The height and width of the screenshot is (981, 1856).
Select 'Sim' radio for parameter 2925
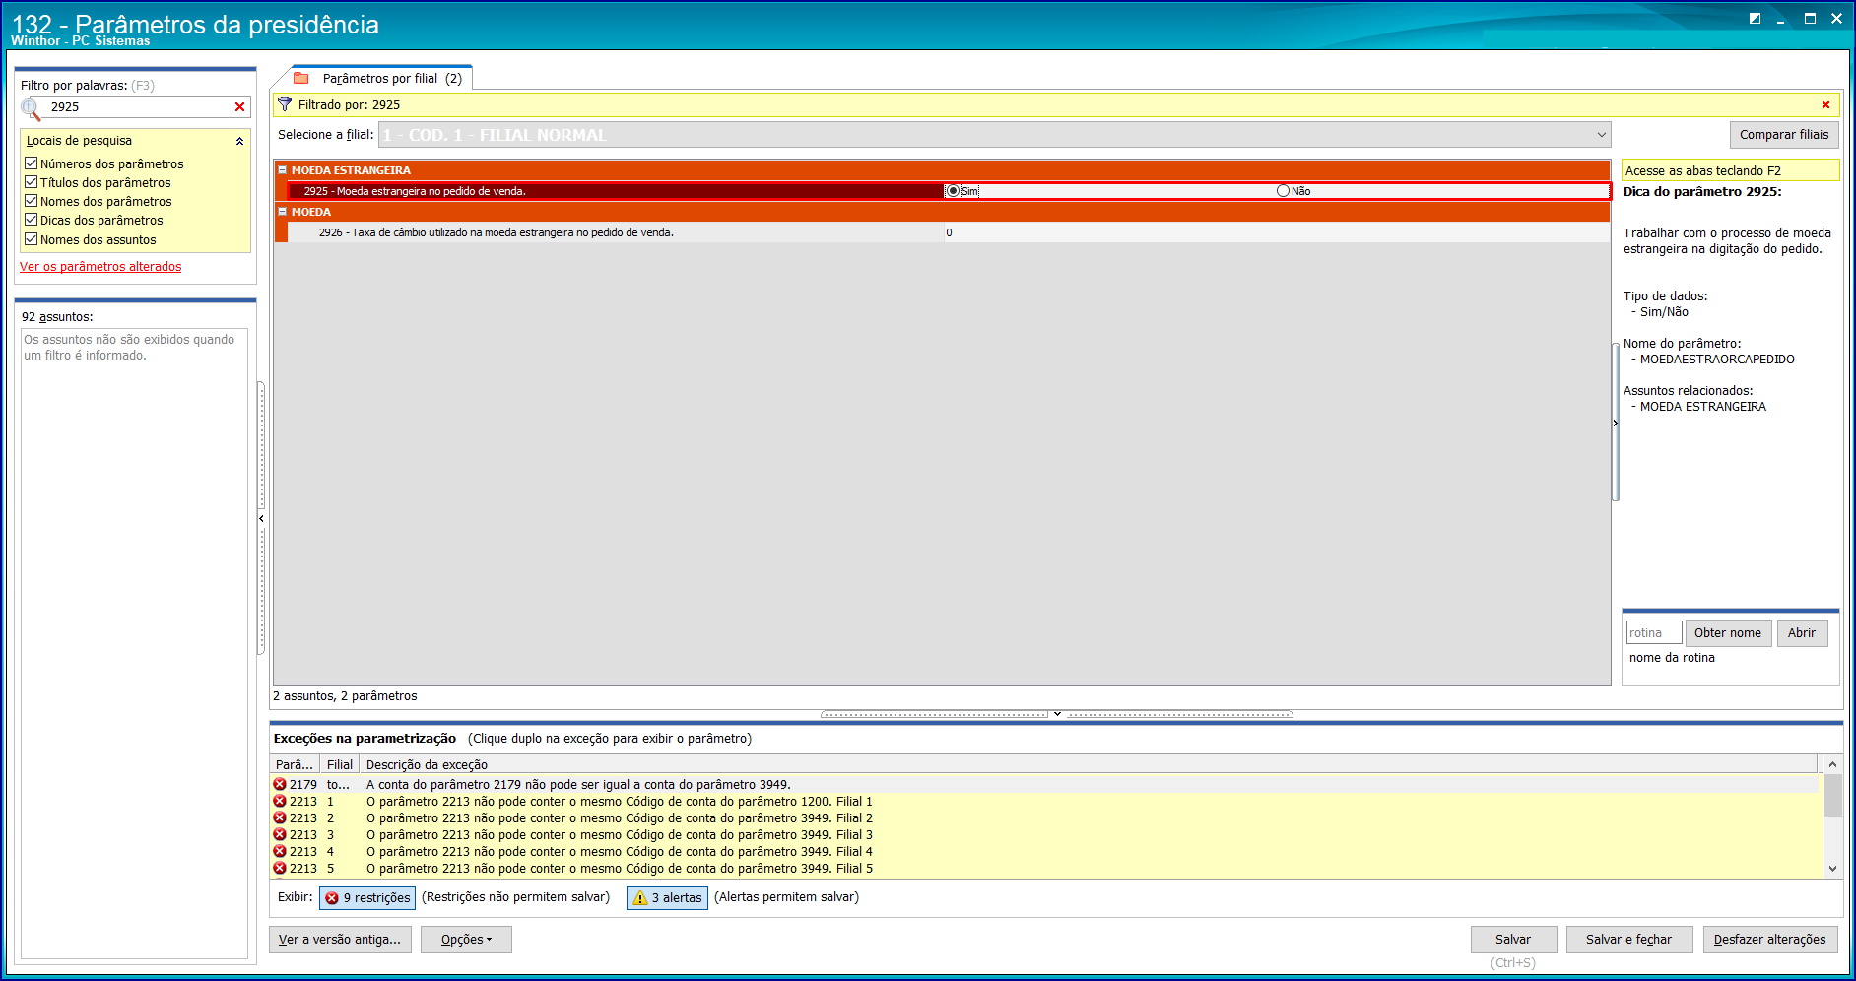pos(953,191)
